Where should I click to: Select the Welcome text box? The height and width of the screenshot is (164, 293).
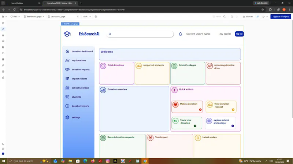click(170, 54)
